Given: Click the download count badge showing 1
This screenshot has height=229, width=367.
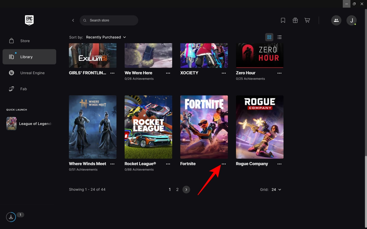Looking at the screenshot, I should (x=20, y=215).
